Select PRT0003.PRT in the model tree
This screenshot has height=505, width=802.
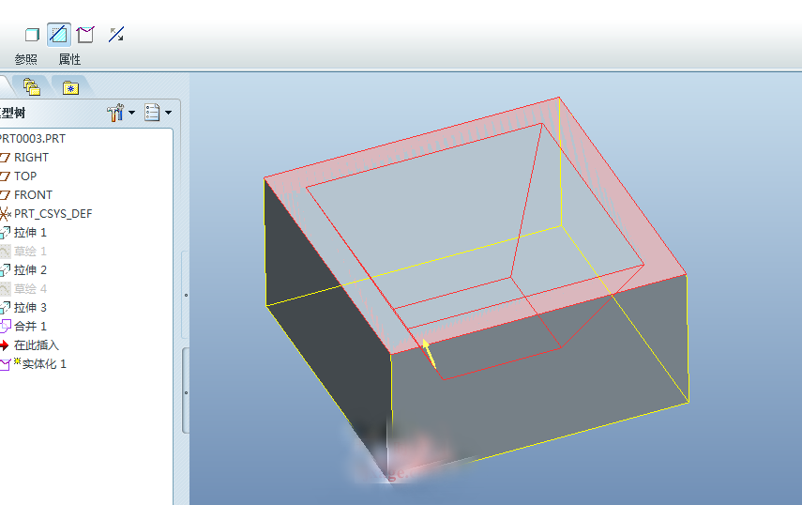point(33,139)
